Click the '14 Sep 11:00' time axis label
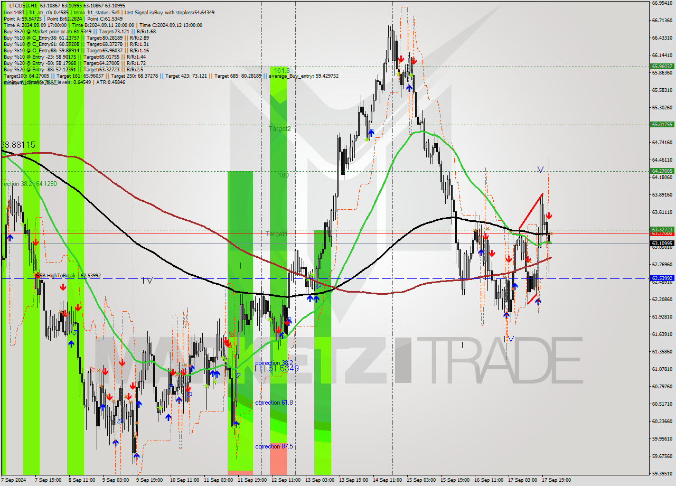The height and width of the screenshot is (486, 676). pos(387,480)
